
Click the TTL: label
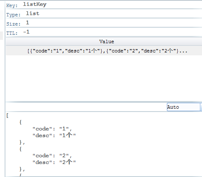click(12, 33)
